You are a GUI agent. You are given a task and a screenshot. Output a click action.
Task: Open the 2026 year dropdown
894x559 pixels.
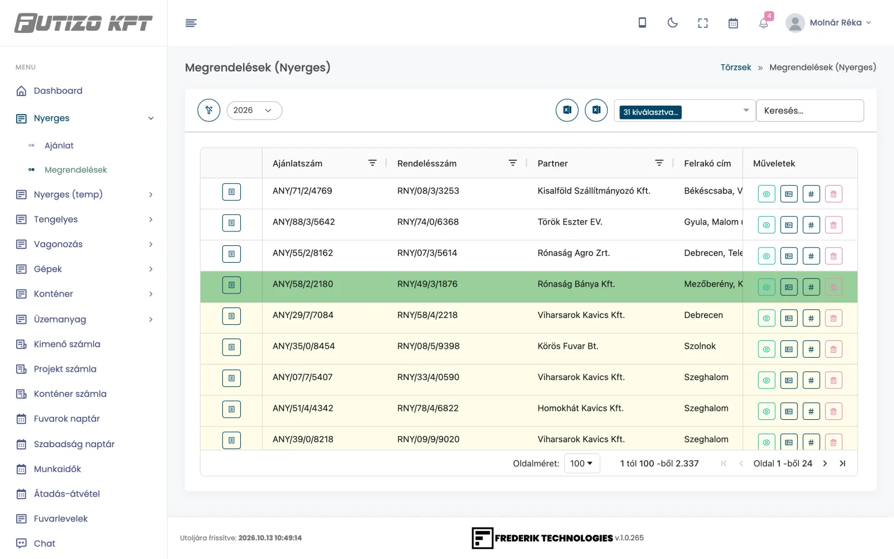coord(254,110)
